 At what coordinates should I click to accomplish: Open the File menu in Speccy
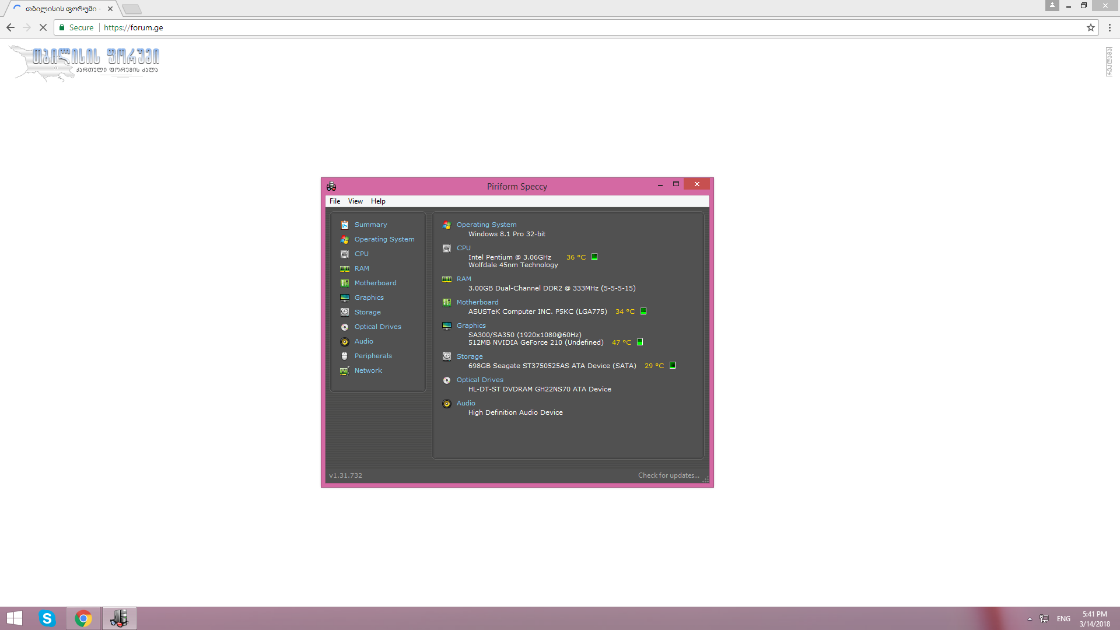tap(335, 201)
